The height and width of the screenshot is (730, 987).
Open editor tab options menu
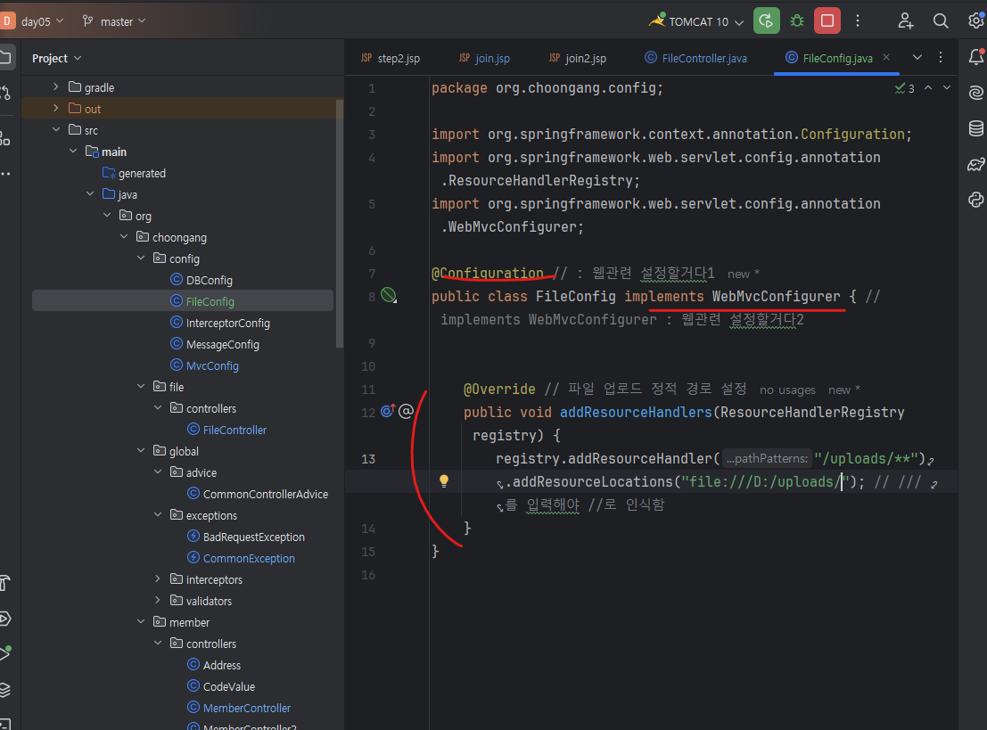(941, 57)
